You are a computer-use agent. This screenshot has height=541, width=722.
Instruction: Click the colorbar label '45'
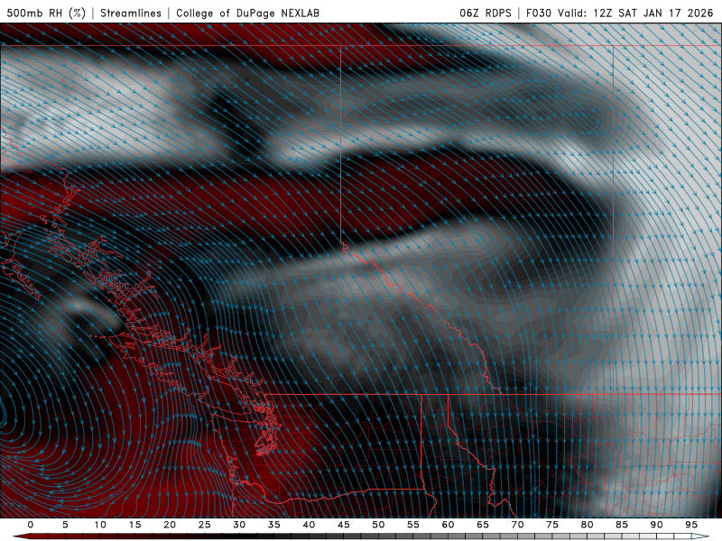(x=344, y=525)
